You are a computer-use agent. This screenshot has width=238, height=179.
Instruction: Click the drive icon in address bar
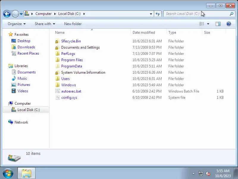pyautogui.click(x=27, y=14)
